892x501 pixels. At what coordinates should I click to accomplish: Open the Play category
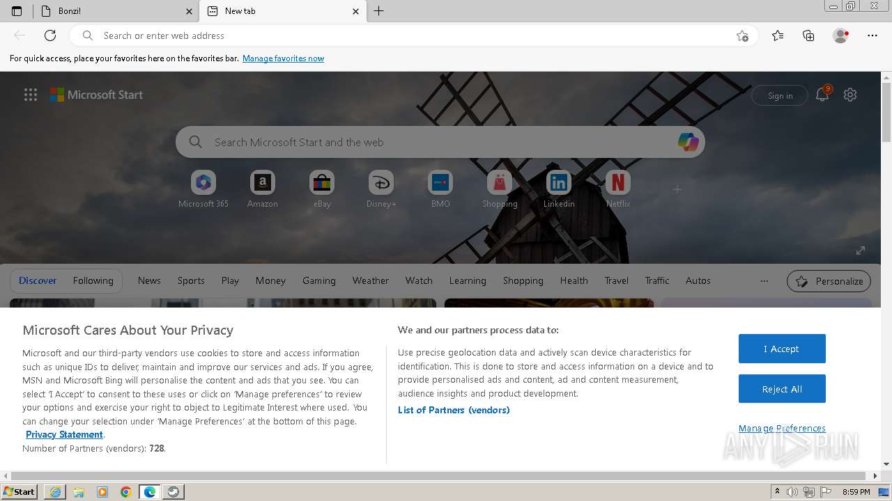coord(230,280)
